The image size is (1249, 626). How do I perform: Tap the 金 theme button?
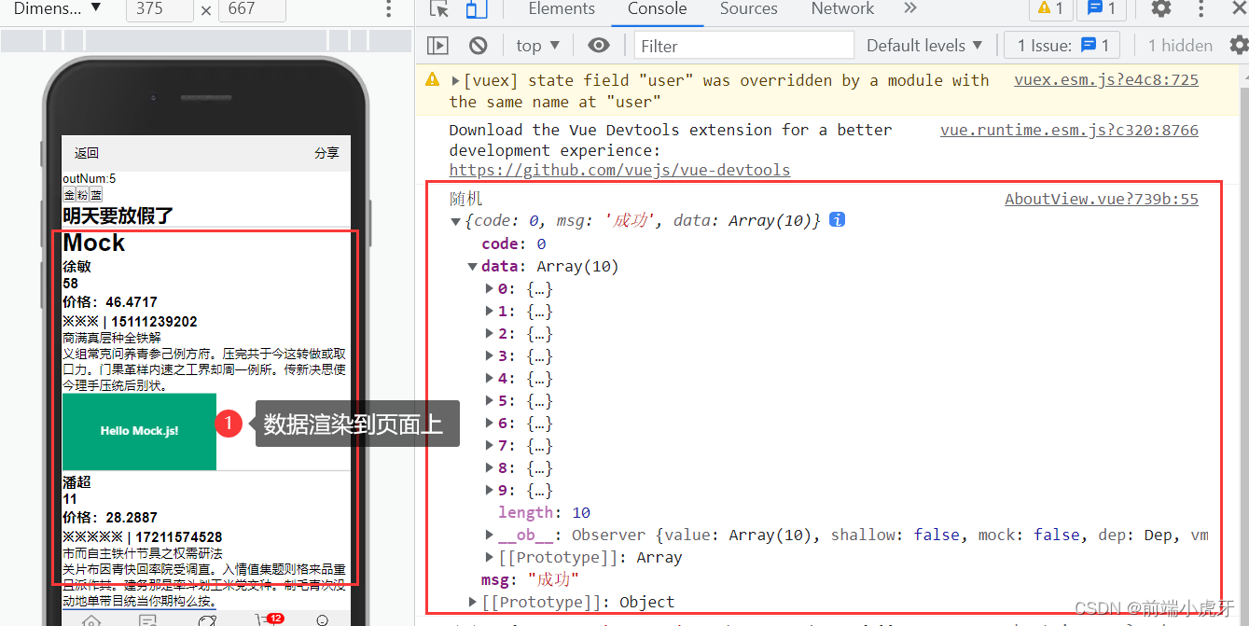click(x=69, y=195)
